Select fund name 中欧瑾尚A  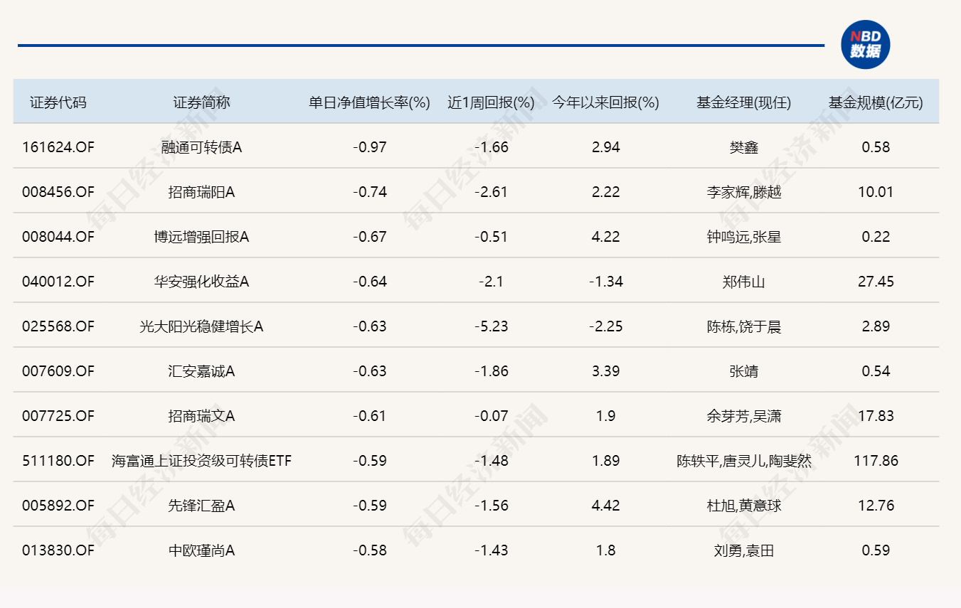point(202,550)
